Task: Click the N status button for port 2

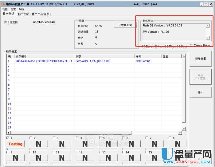Action: click(38, 144)
